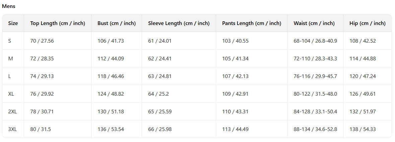Screen dimensions: 395x142
Task: Select the Top Length column header
Action: pos(58,23)
